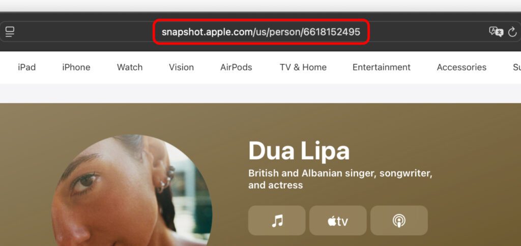Open the Watch navigation item
Viewport: 521px width, 246px height.
click(x=130, y=68)
